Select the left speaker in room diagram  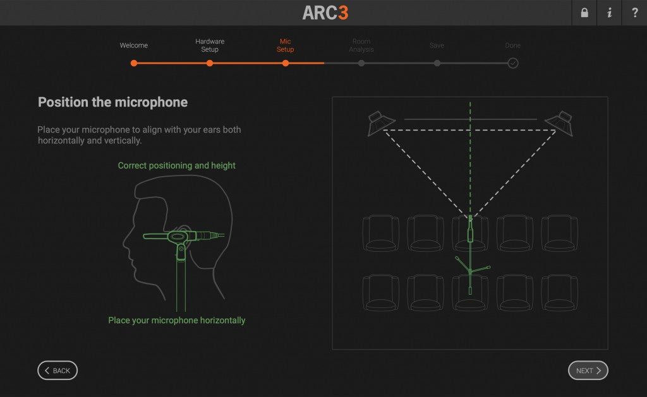(382, 122)
